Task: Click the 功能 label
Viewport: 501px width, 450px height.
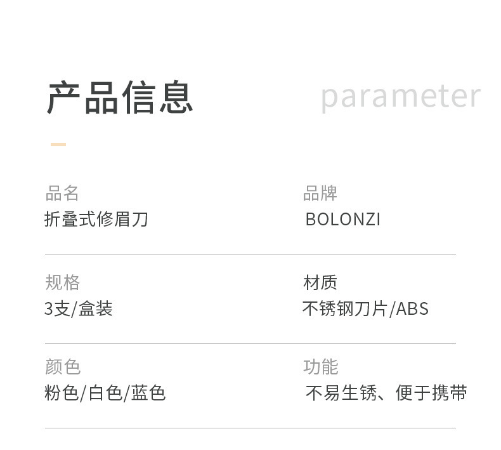Action: [320, 367]
